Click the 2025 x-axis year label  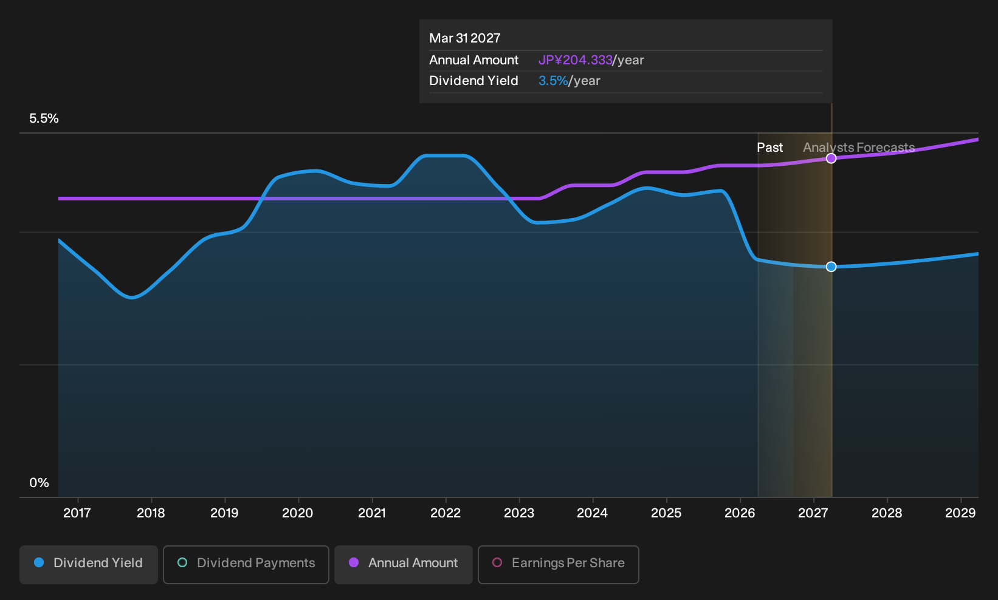tap(666, 513)
